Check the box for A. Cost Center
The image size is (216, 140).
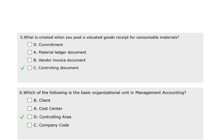point(30,108)
